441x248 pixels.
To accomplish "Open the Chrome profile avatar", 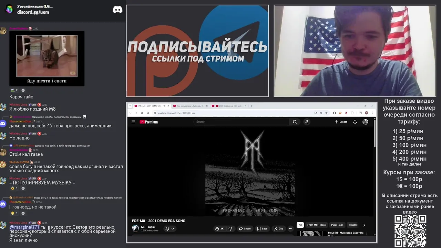I will pyautogui.click(x=367, y=113).
